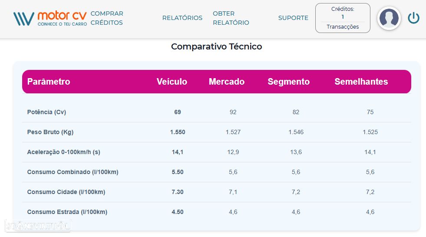
Task: Go to Relatórios page
Action: (x=182, y=18)
